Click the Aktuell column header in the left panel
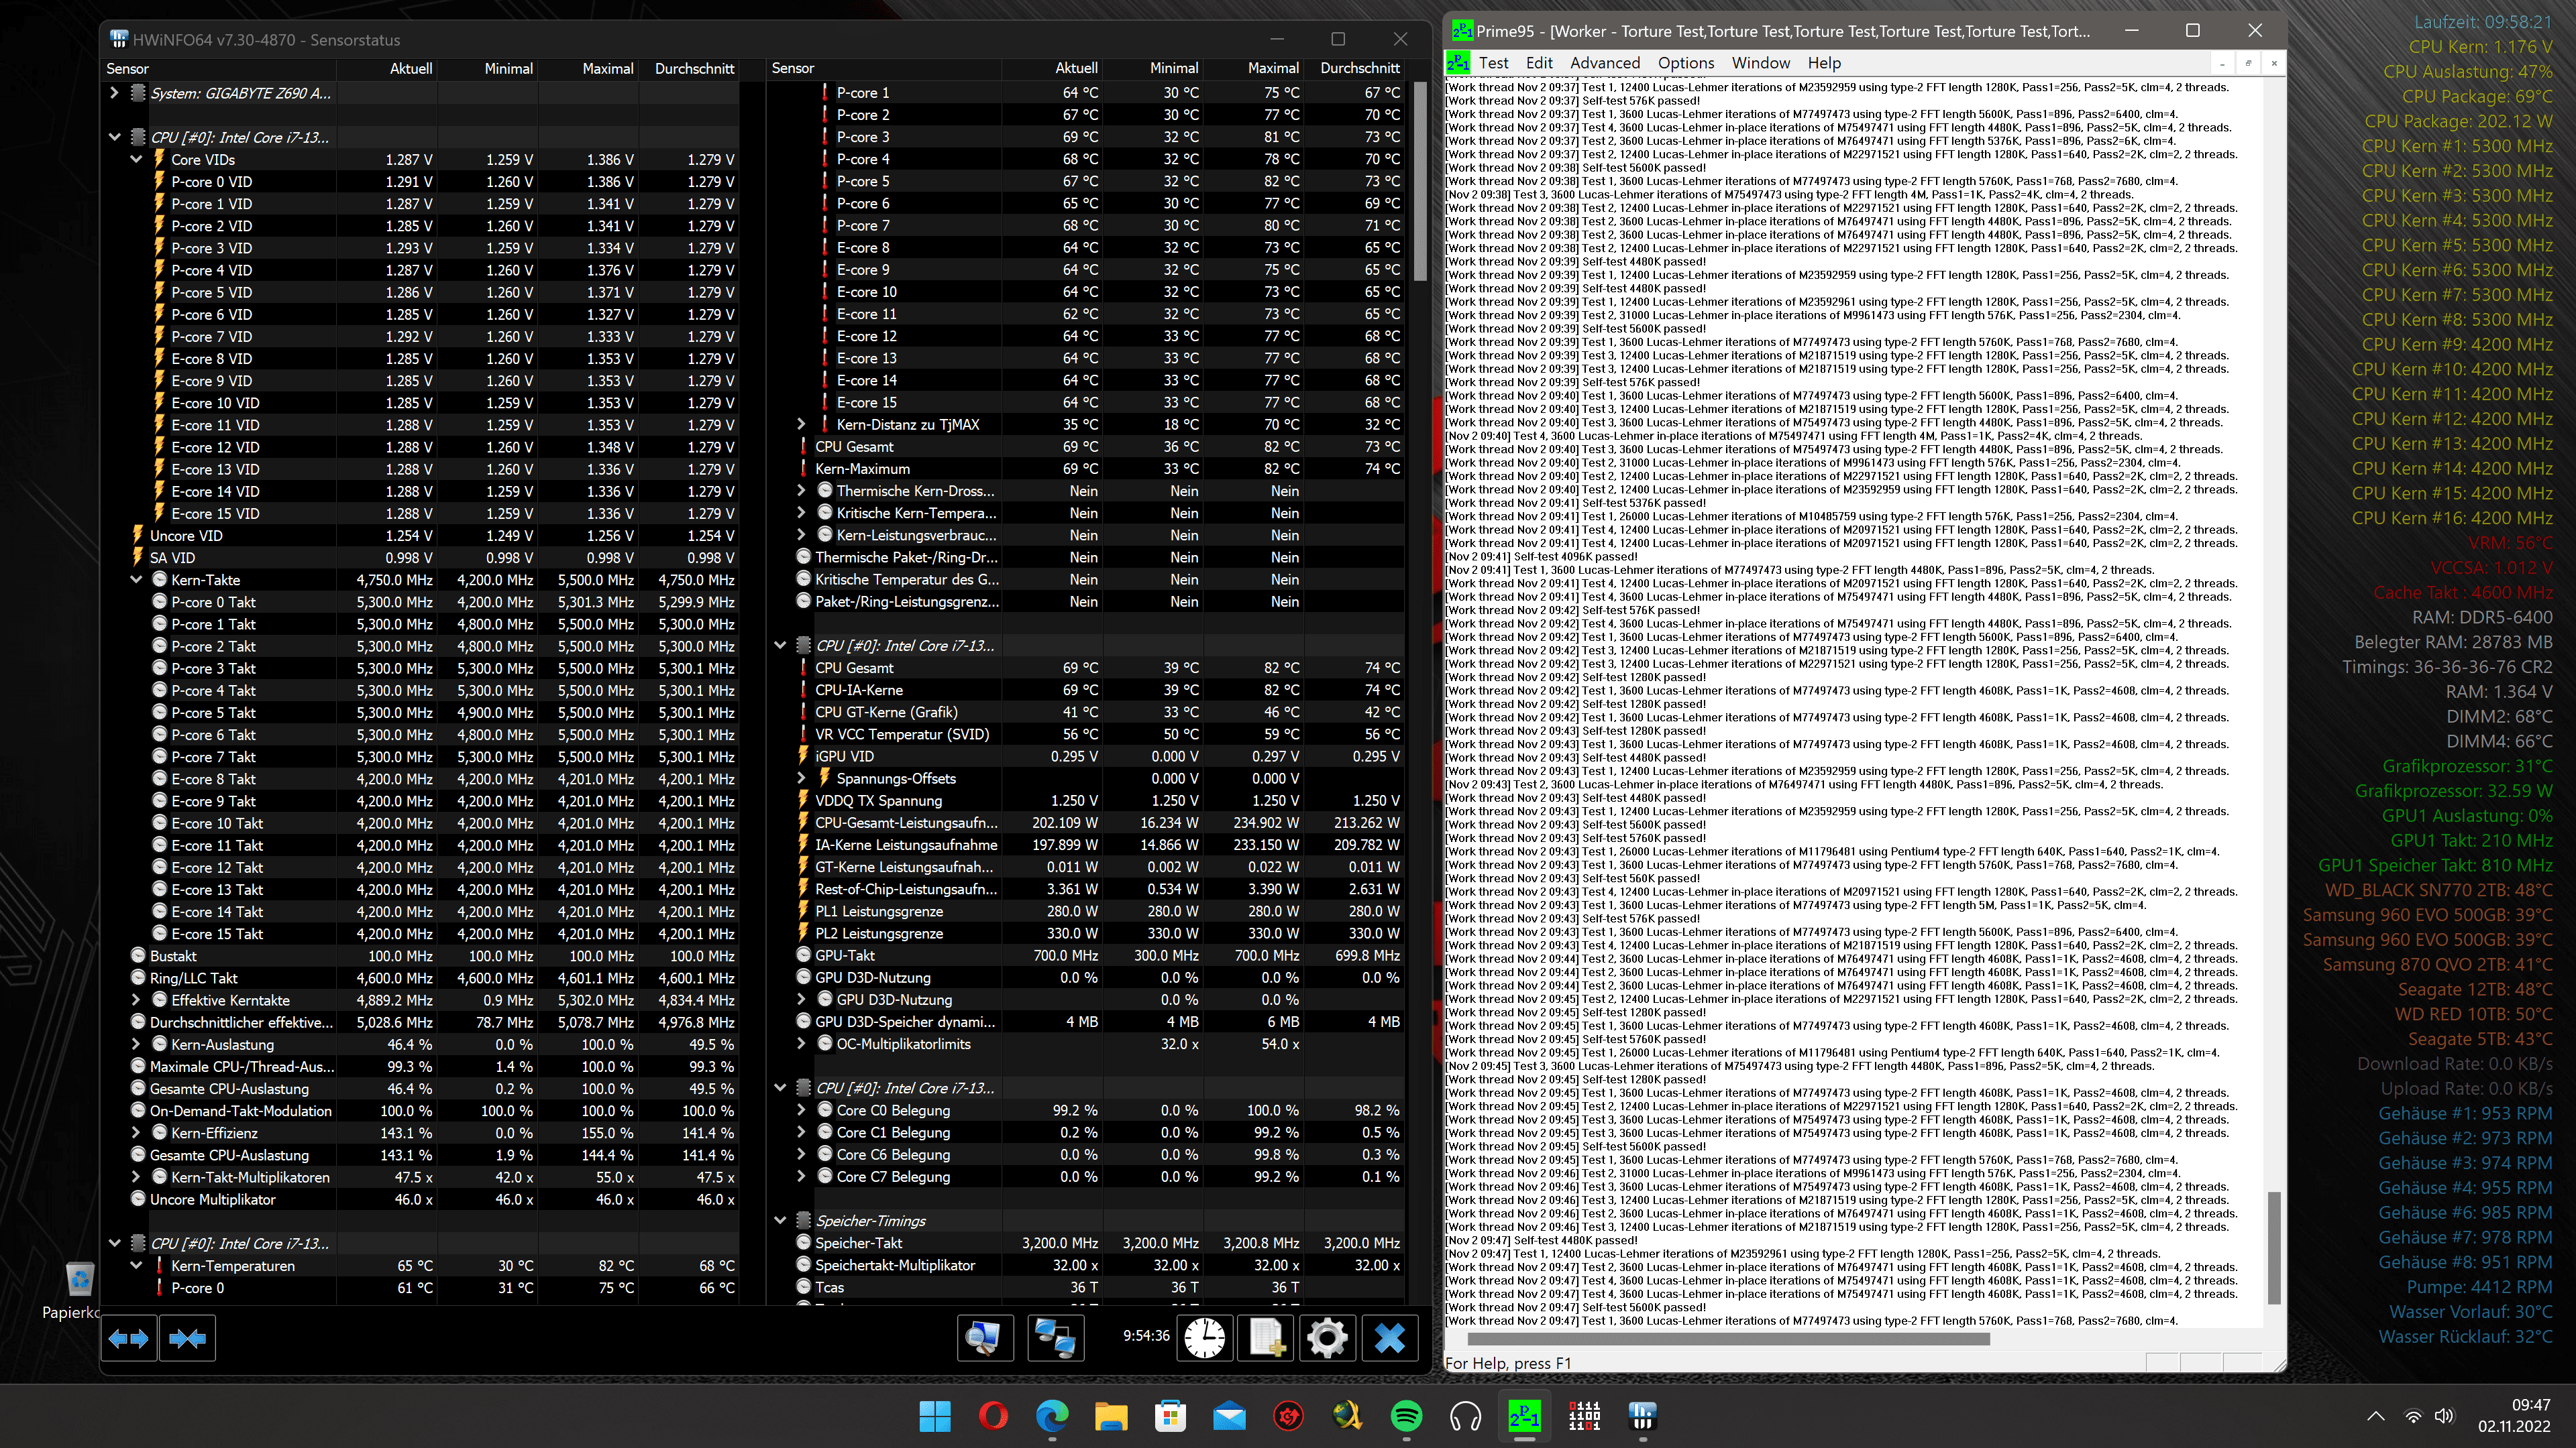This screenshot has width=2576, height=1448. pos(387,69)
